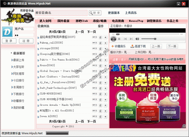This screenshot has height=137, width=189.
Task: Click the 上一首 previous song button
Action: [156, 46]
